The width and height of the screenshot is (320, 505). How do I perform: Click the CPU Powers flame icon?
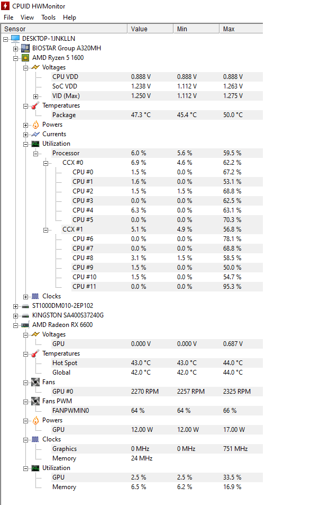point(35,125)
